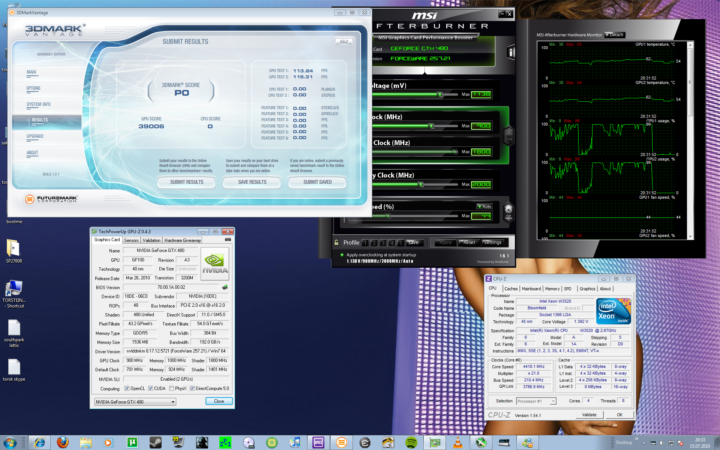Viewport: 720px width, 450px height.
Task: Click the SUBMIT SAVED button
Action: (x=317, y=182)
